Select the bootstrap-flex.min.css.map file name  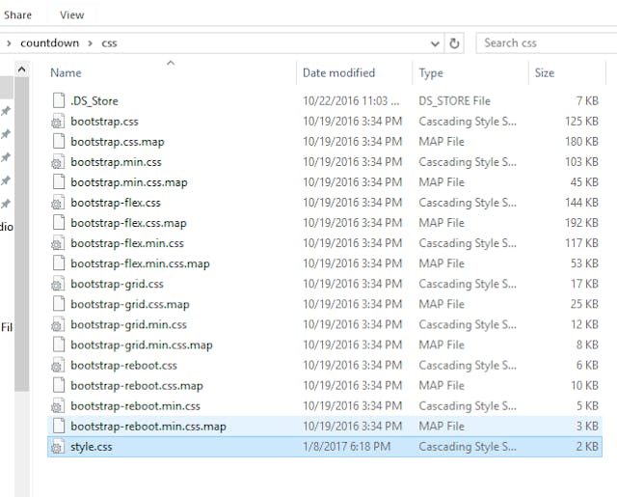click(140, 263)
